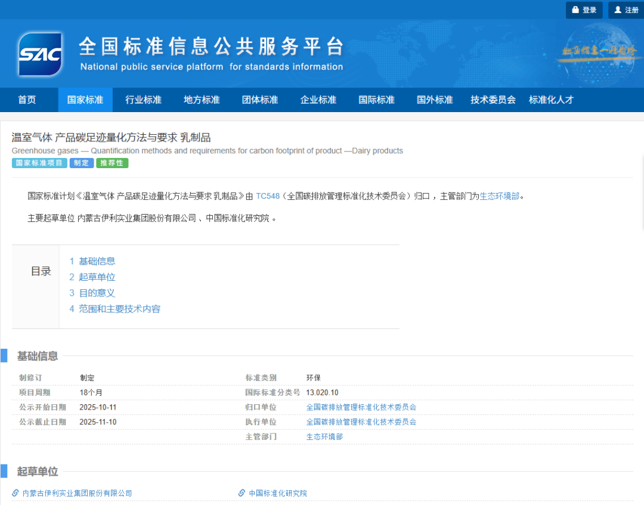
Task: Click the 国家标准项目 tag label
Action: pyautogui.click(x=39, y=163)
